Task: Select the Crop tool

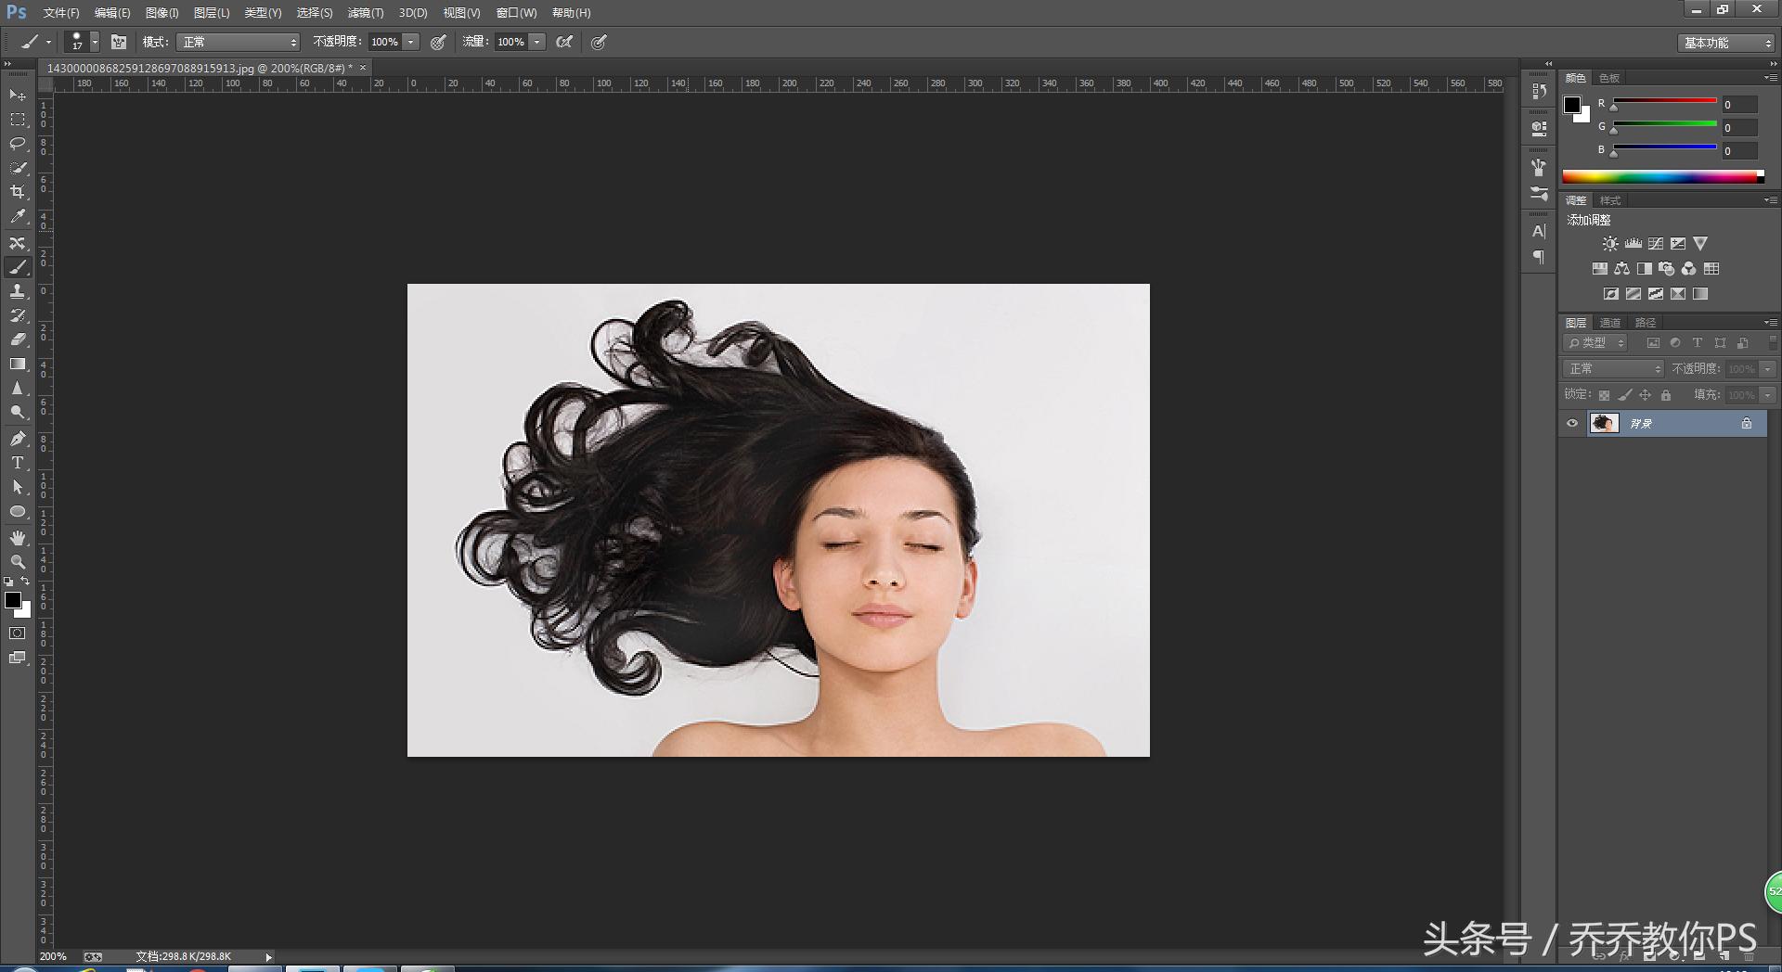Action: pyautogui.click(x=18, y=192)
